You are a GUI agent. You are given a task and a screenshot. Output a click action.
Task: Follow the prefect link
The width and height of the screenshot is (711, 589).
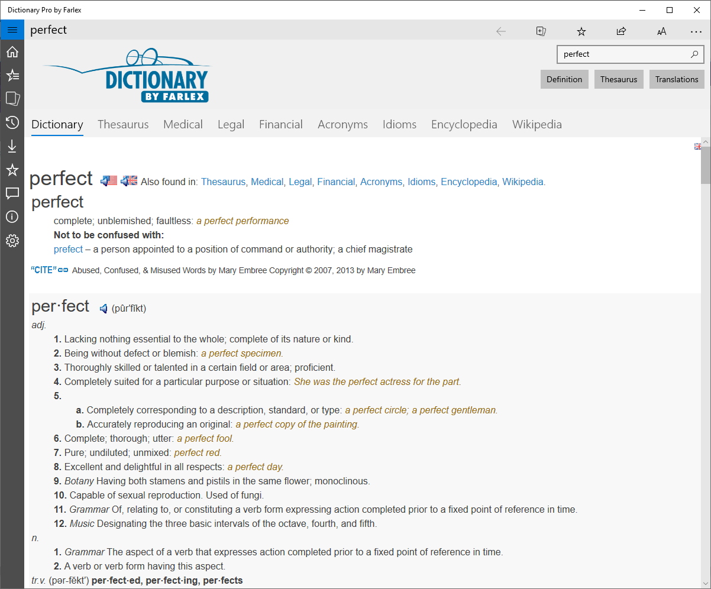(68, 249)
